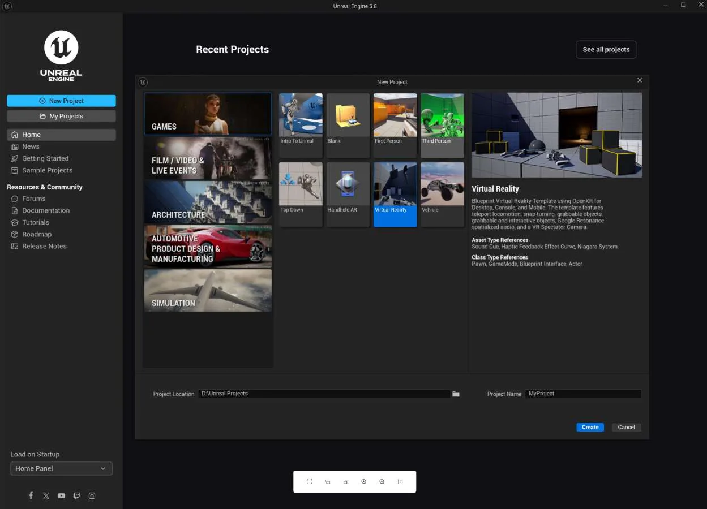The height and width of the screenshot is (509, 707).
Task: Open the Twitch social icon
Action: (x=76, y=495)
